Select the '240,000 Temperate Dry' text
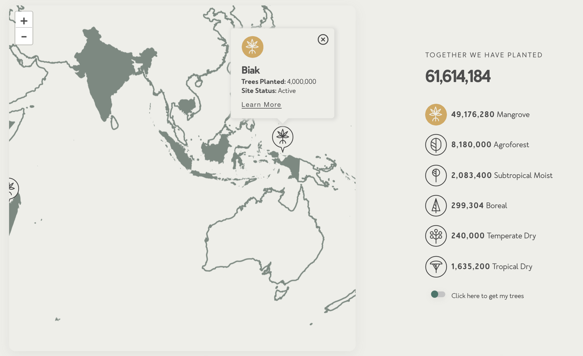Viewport: 583px width, 356px height. coord(493,236)
